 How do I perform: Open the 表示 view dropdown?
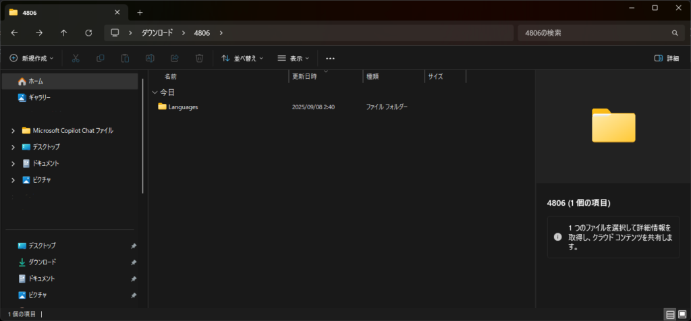[294, 58]
